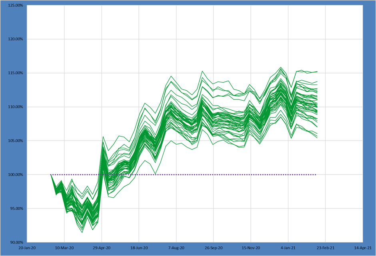
Task: Click the 115.00% y-axis label
Action: coord(16,73)
